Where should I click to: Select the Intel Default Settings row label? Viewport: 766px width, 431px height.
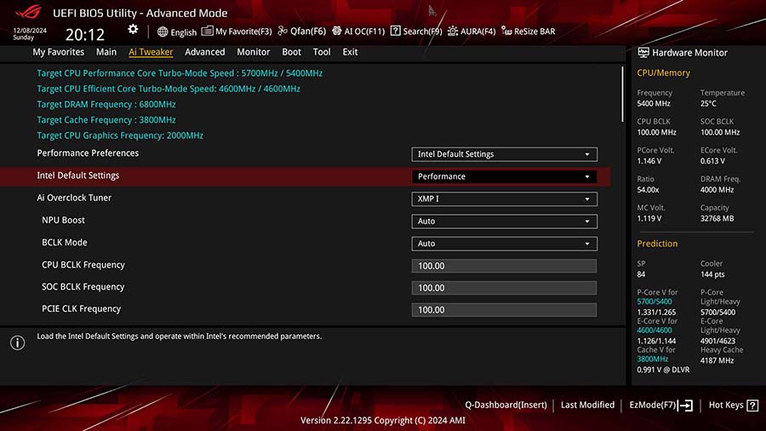coord(78,175)
